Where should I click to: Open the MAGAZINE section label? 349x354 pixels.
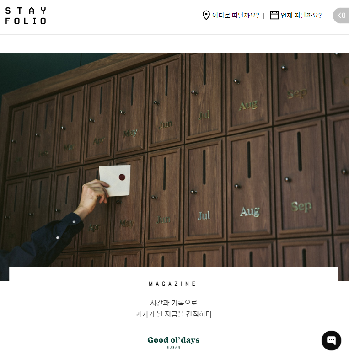pyautogui.click(x=172, y=284)
